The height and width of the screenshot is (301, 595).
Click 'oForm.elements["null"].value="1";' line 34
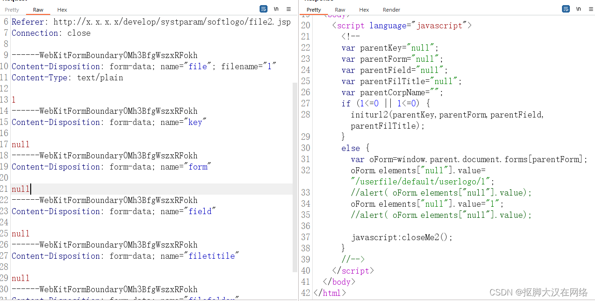pyautogui.click(x=427, y=204)
